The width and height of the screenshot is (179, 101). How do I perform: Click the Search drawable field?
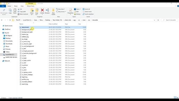tap(170, 20)
